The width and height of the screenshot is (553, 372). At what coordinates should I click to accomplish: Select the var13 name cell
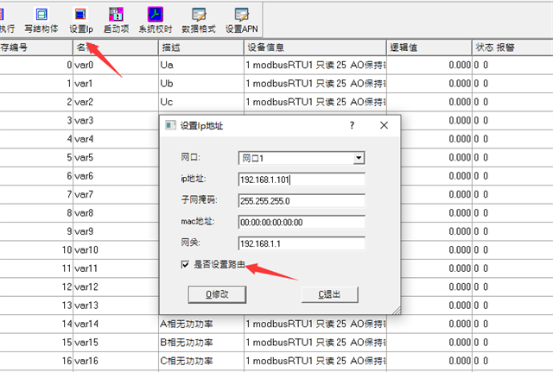pos(116,306)
